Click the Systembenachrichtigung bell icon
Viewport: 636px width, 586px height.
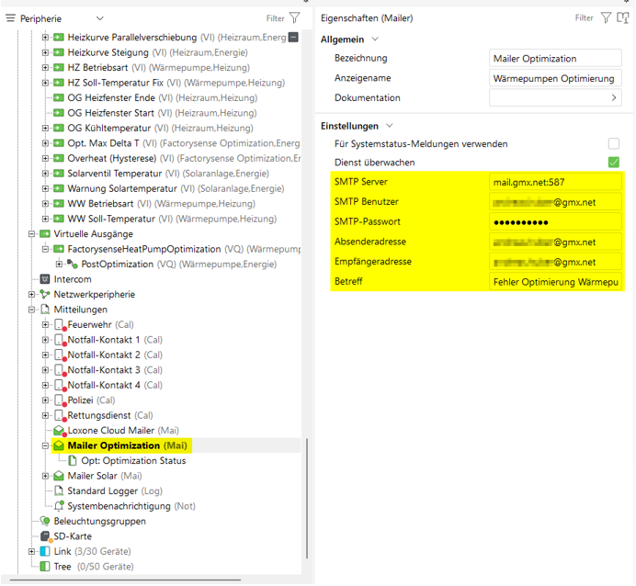tap(59, 506)
